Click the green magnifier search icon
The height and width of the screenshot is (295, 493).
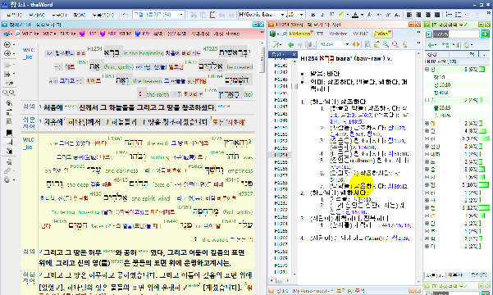coord(386,44)
